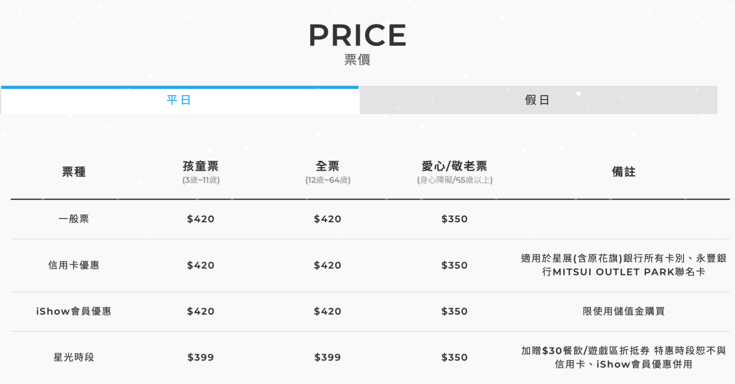Screen dimensions: 735x384
Task: Select the 星光時段 row label
Action: [x=74, y=357]
